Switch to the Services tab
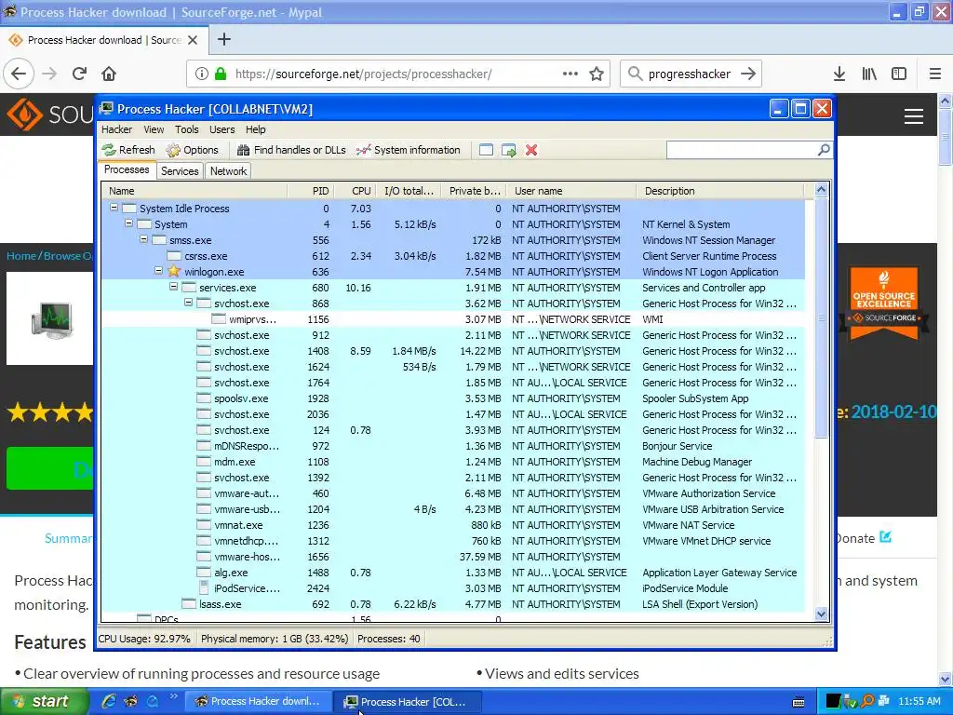This screenshot has width=953, height=715. click(180, 171)
